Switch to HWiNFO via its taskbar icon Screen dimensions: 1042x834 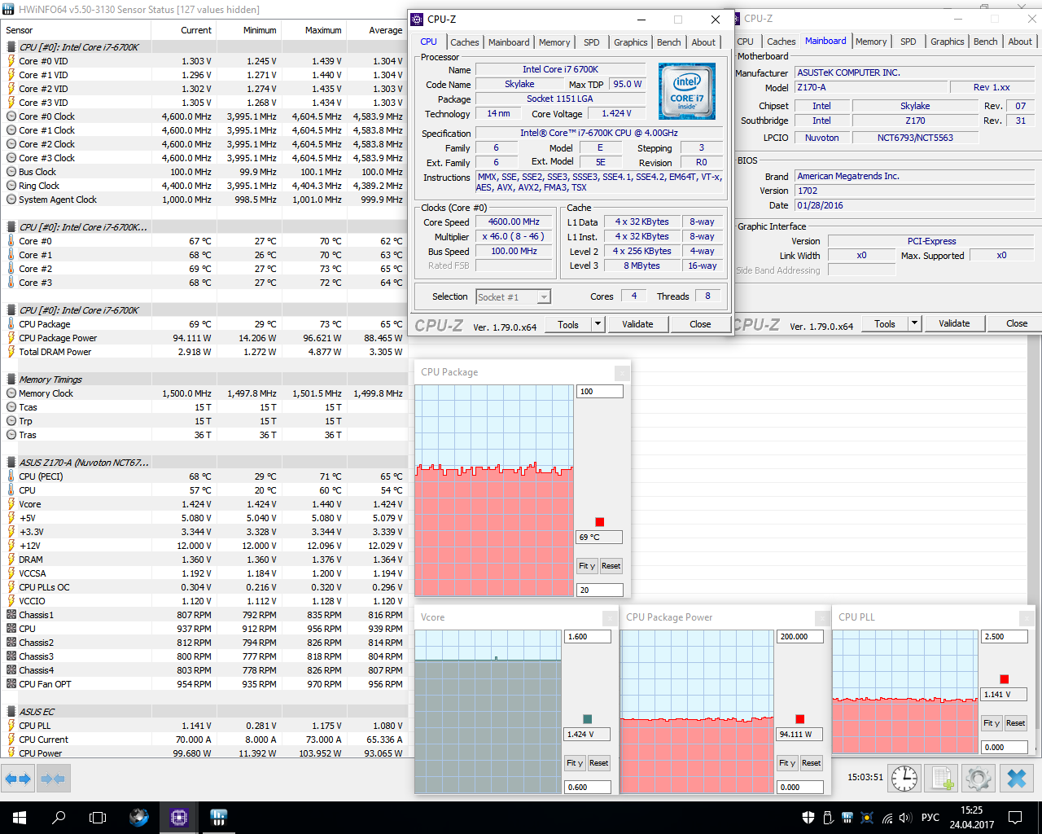[x=218, y=817]
